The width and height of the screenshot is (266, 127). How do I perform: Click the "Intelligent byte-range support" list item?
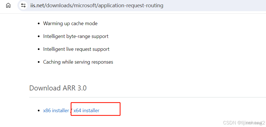click(76, 36)
